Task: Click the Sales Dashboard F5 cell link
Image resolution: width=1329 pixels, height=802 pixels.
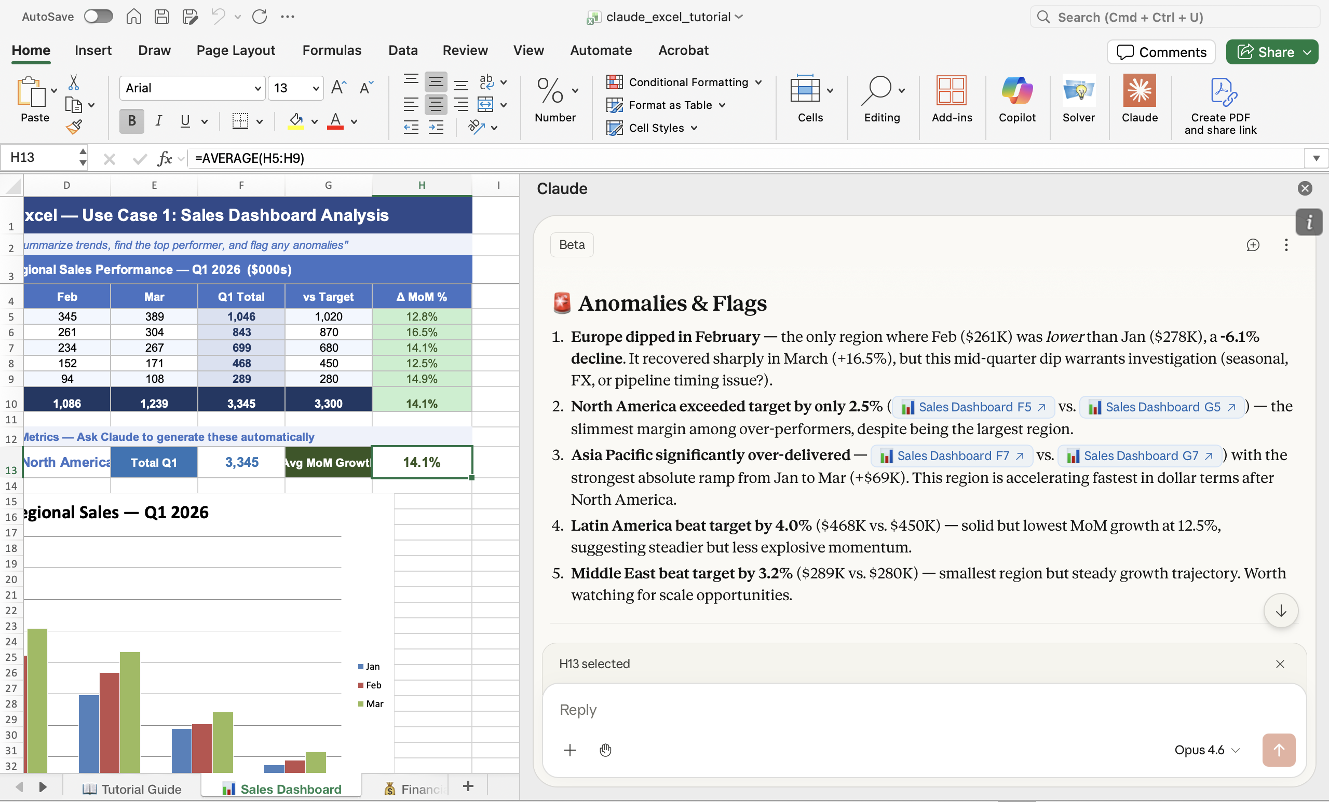Action: 973,407
